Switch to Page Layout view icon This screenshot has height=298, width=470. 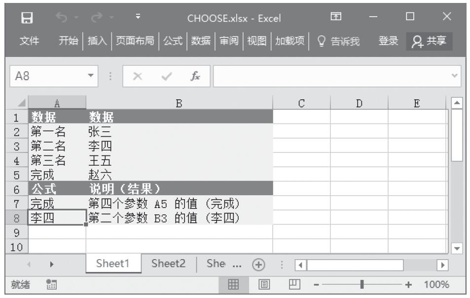point(265,285)
